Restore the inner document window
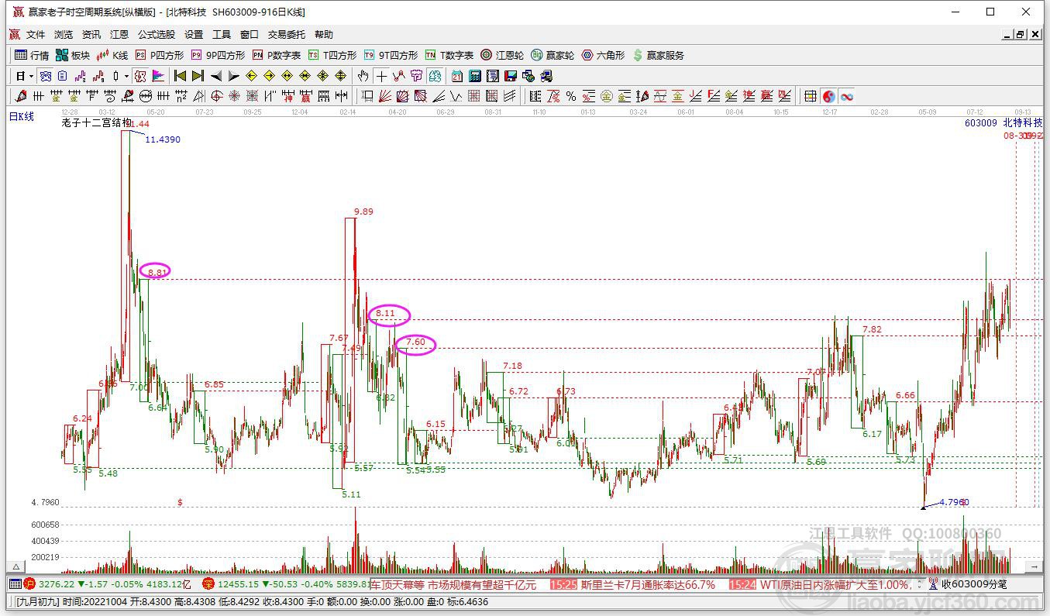 (x=1020, y=35)
